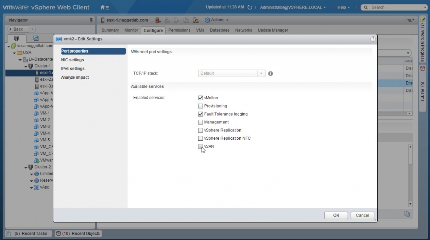Open the Update Manager tab
This screenshot has width=430, height=240.
point(273,30)
